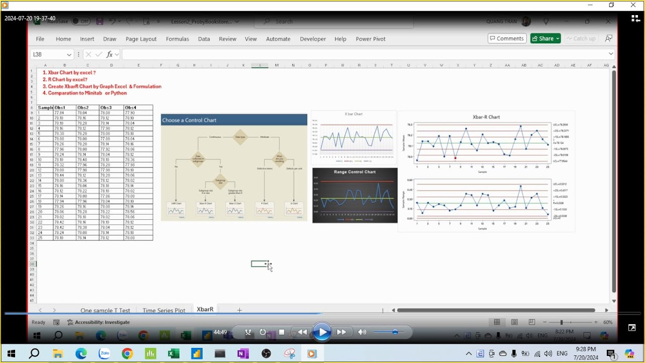
Task: Open the Comments pane
Action: pyautogui.click(x=507, y=38)
